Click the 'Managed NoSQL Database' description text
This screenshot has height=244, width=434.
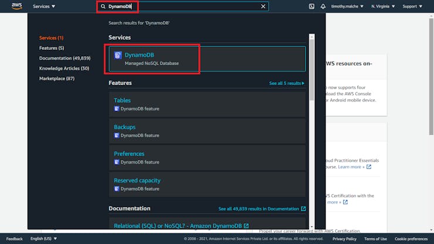(x=152, y=63)
